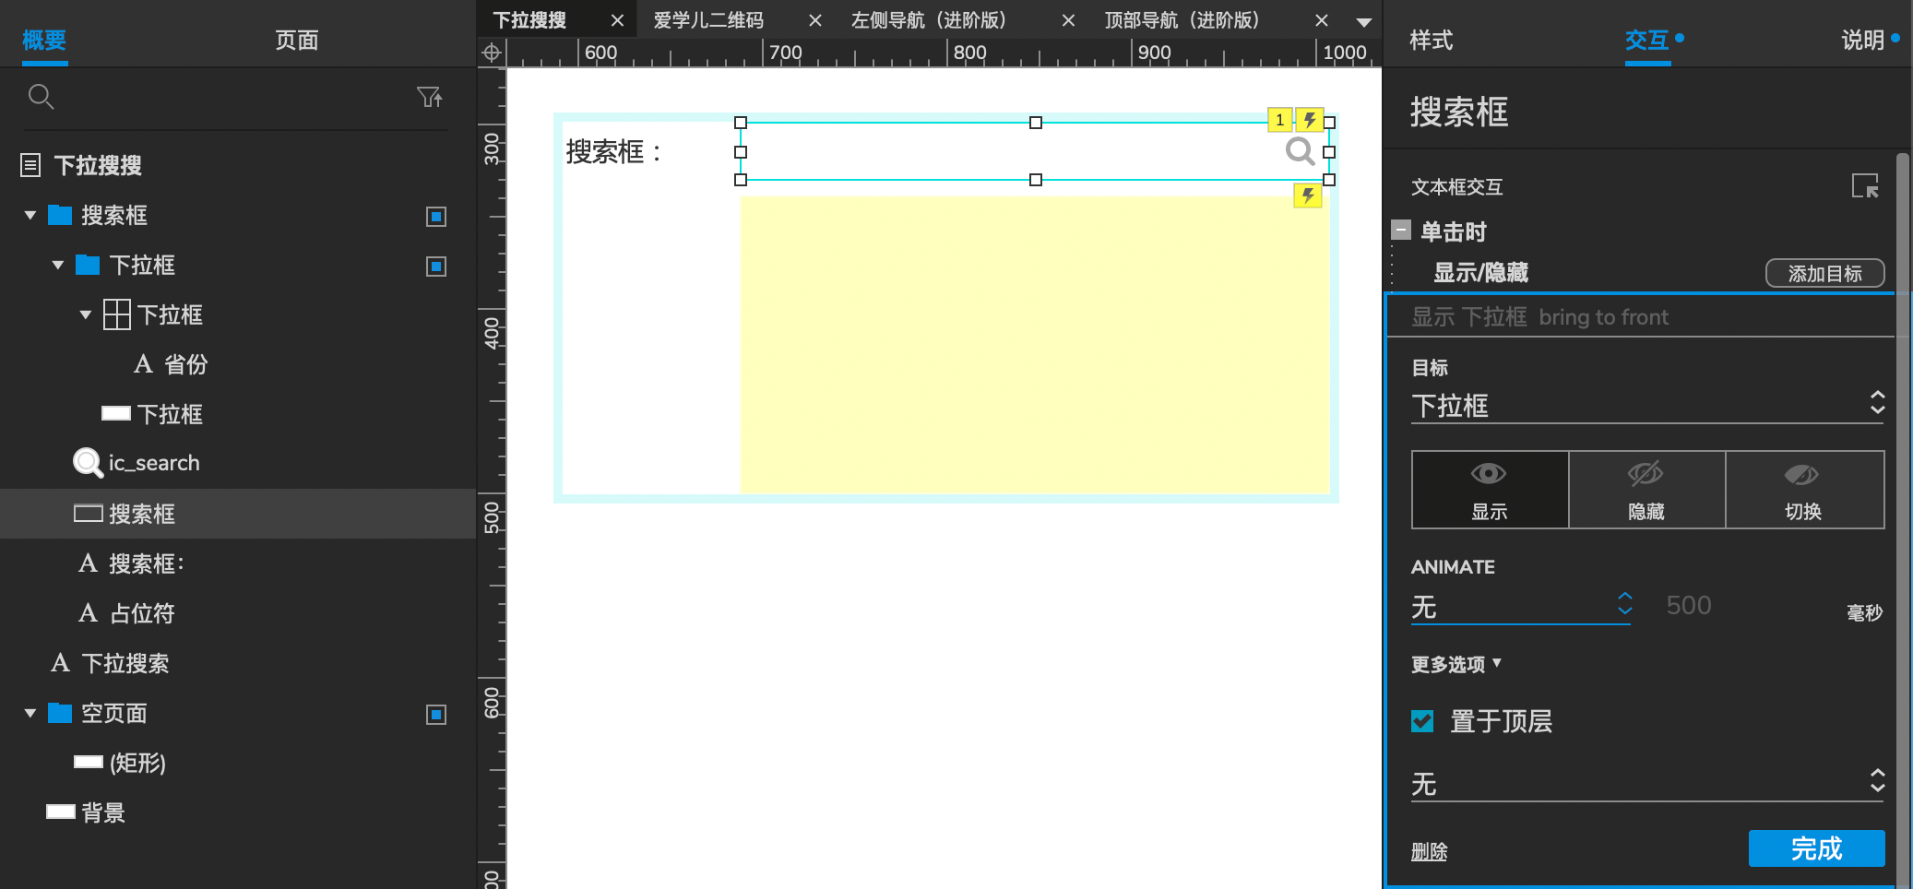The image size is (1913, 889).
Task: Collapse the 搜索框 folder in outline
Action: 30,216
